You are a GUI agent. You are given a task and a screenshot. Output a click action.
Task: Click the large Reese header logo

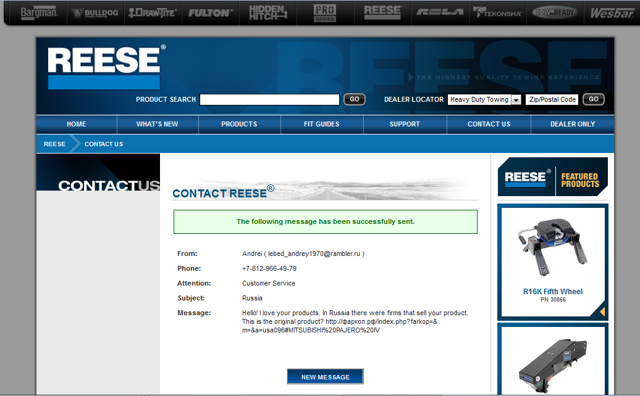106,67
